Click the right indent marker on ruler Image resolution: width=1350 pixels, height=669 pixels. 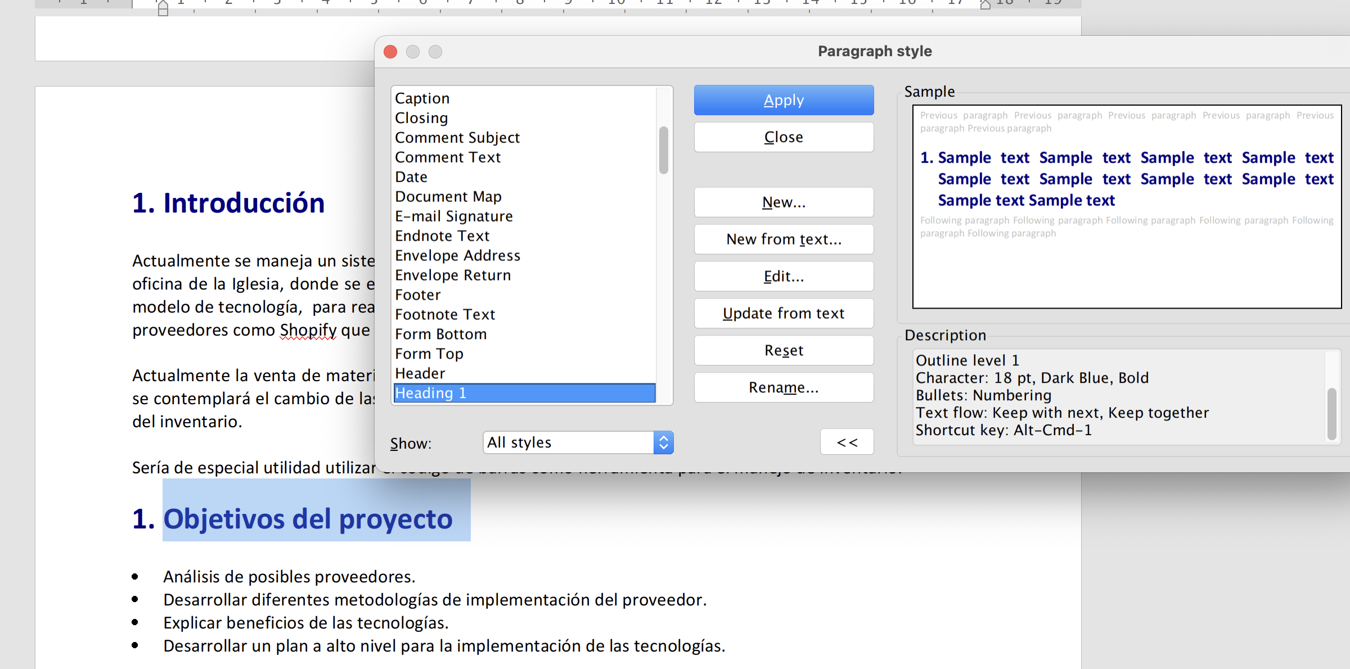click(x=985, y=6)
